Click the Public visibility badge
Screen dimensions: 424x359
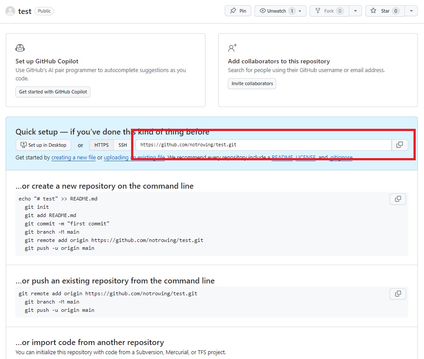pos(44,11)
